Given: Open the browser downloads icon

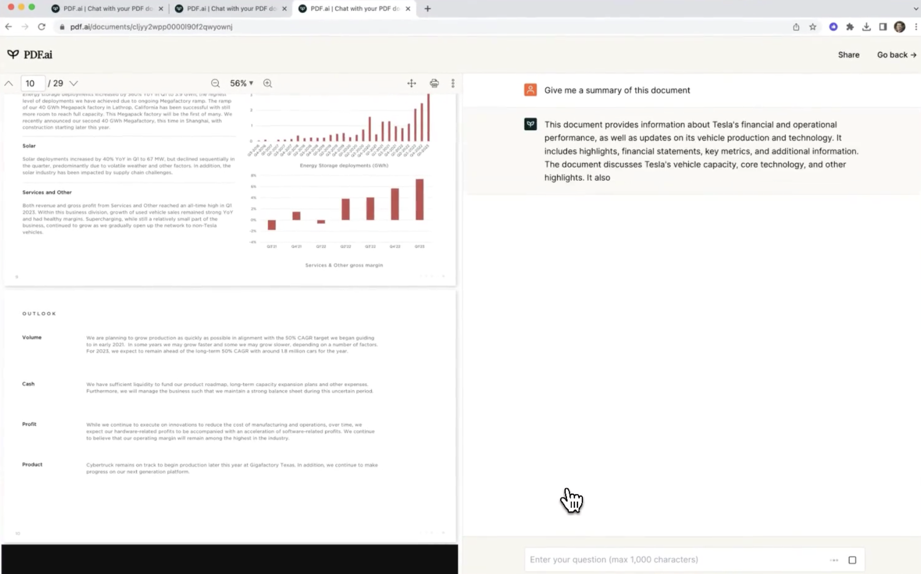Looking at the screenshot, I should click(x=866, y=27).
